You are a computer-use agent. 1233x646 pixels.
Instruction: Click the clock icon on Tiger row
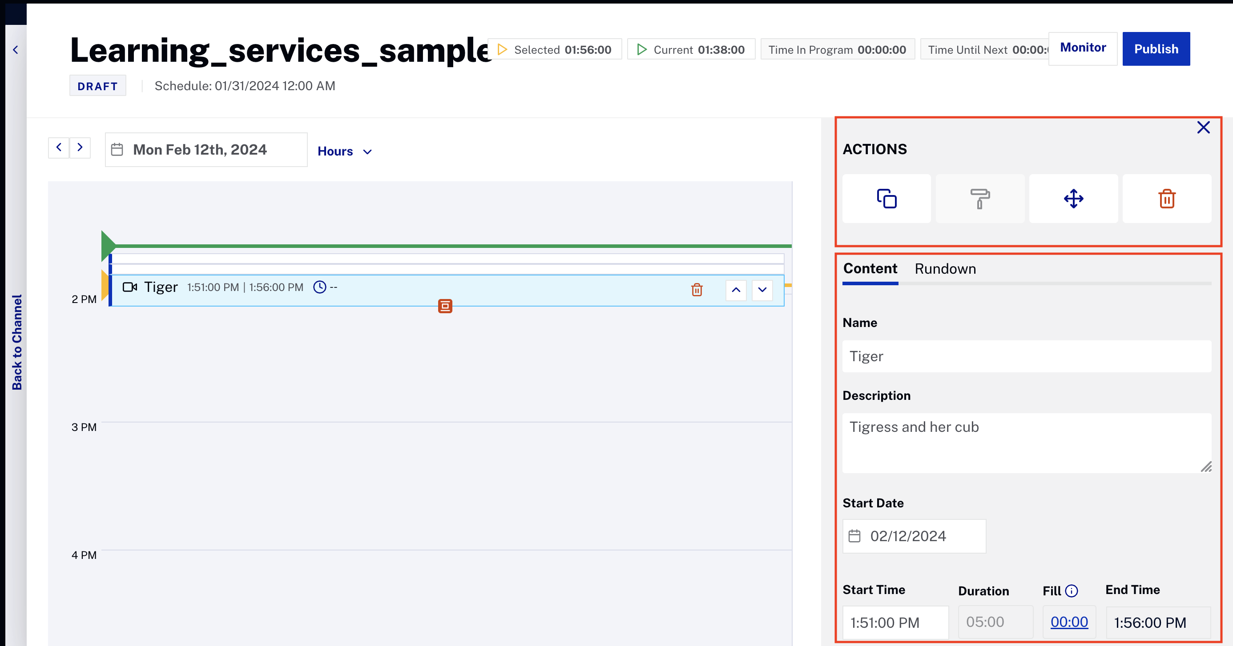pyautogui.click(x=319, y=287)
